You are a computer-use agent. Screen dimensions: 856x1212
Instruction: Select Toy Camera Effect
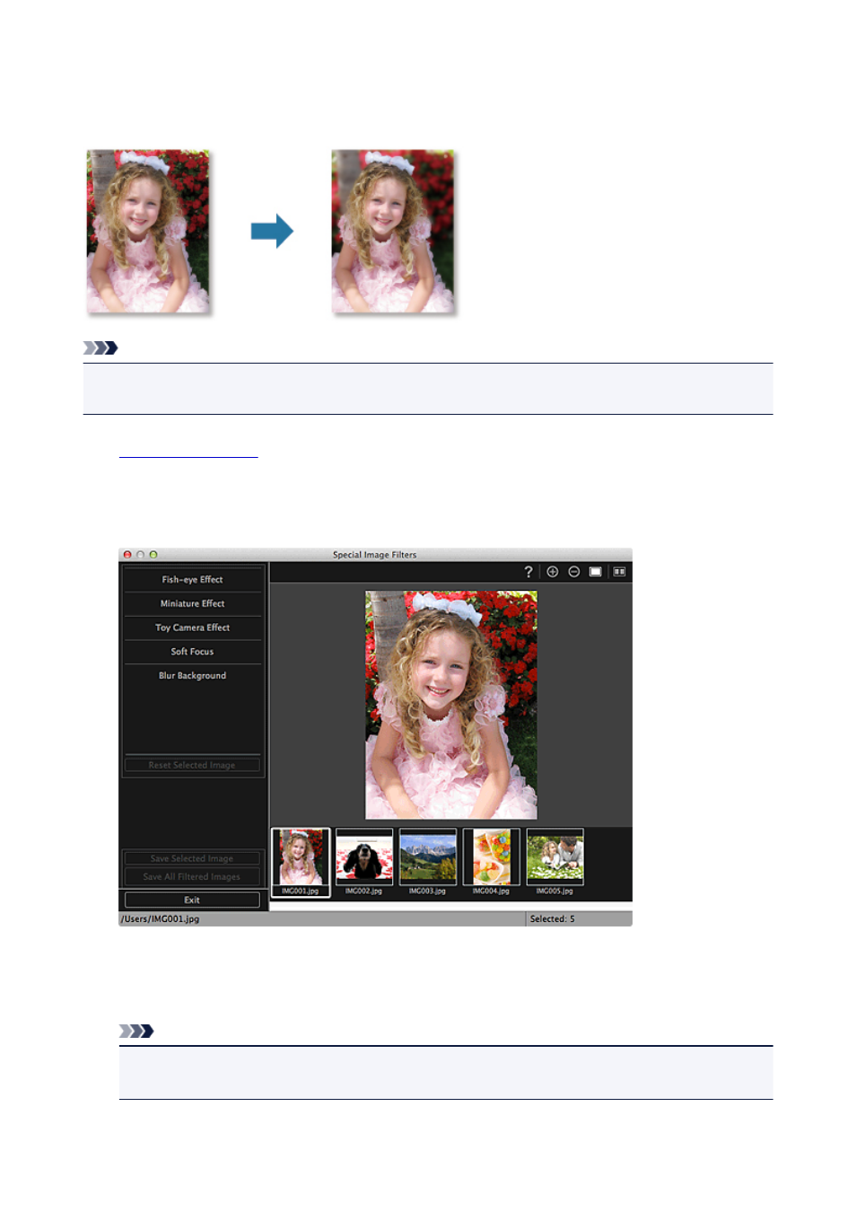(x=193, y=628)
